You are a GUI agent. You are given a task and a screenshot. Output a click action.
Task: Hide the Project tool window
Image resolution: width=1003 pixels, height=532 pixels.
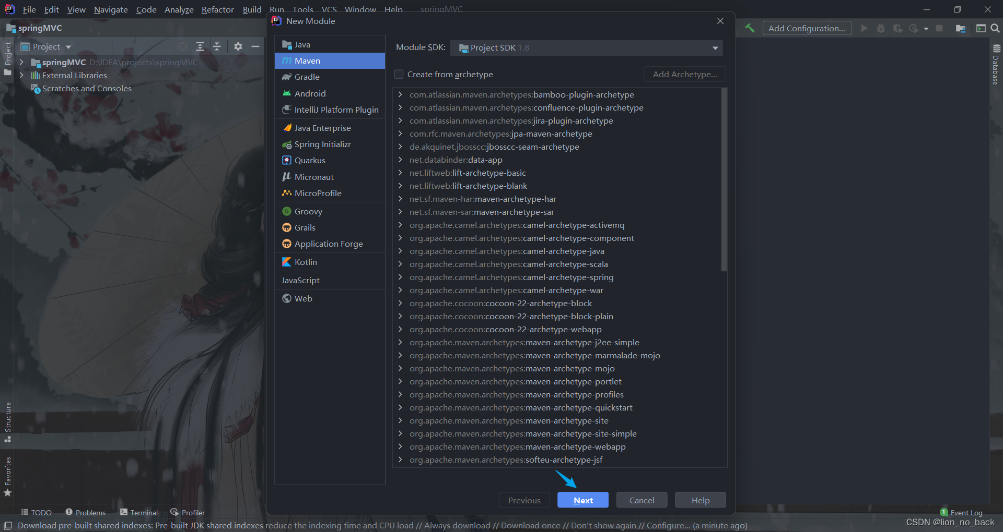tap(255, 46)
